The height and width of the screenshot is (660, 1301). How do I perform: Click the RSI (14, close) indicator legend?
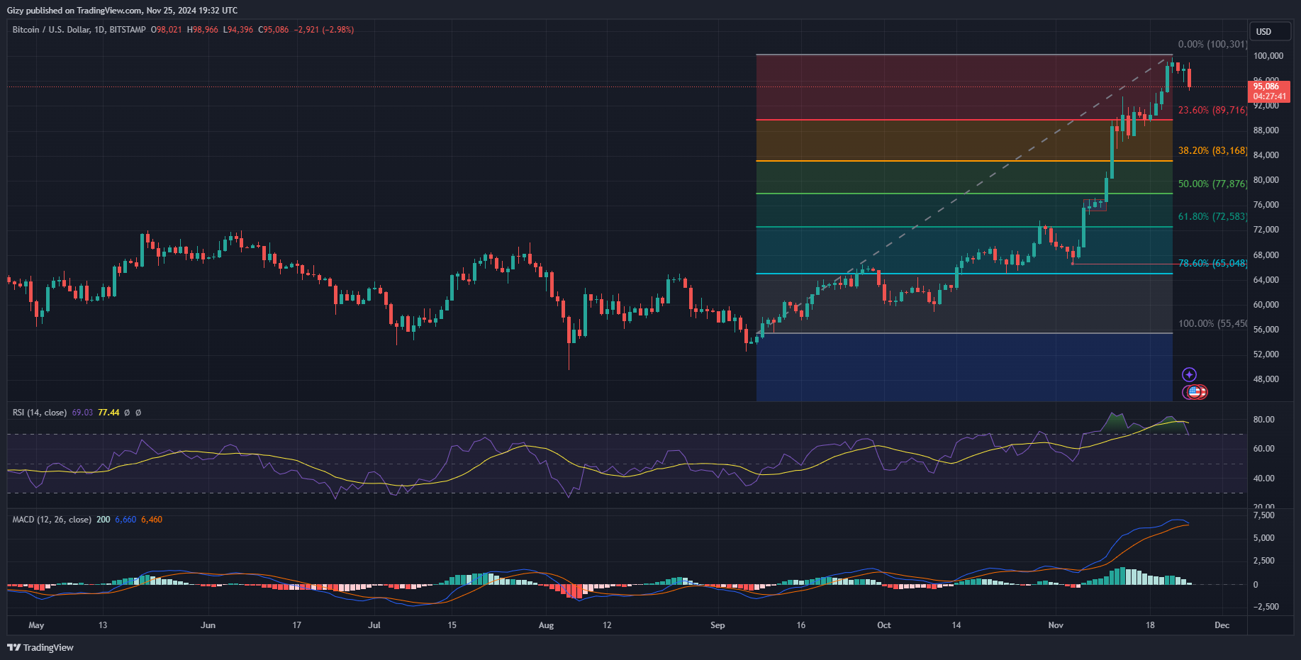click(x=40, y=413)
